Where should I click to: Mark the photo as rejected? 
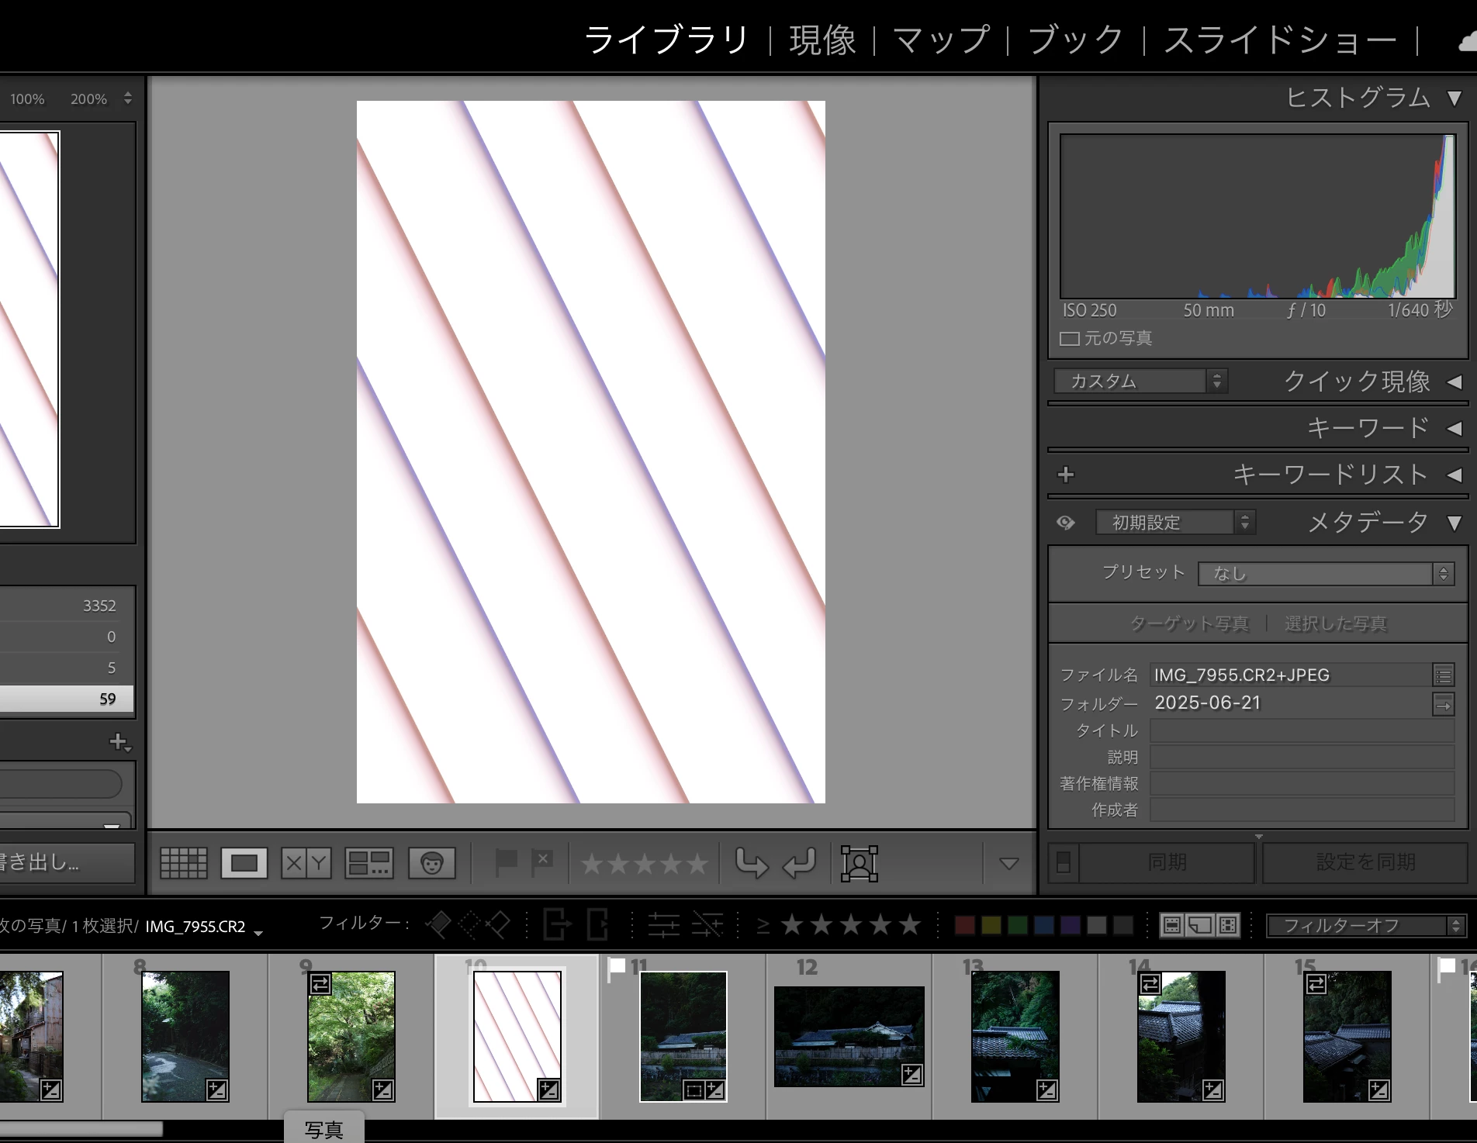tap(542, 862)
